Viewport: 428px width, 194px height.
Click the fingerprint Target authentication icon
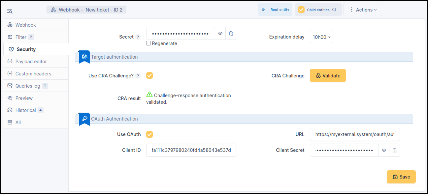point(84,57)
